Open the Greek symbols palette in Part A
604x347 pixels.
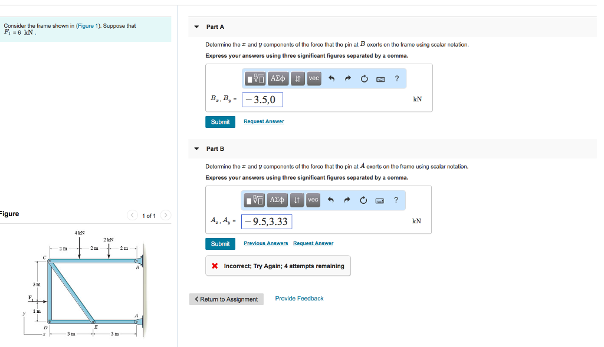[277, 78]
